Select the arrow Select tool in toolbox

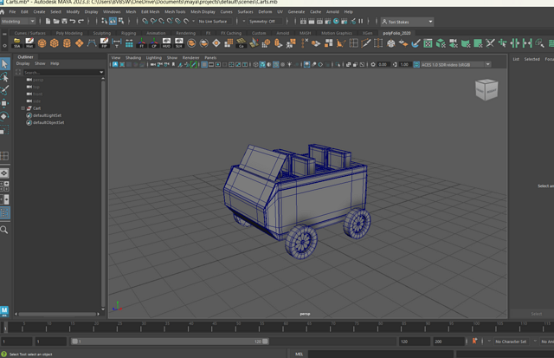click(4, 64)
